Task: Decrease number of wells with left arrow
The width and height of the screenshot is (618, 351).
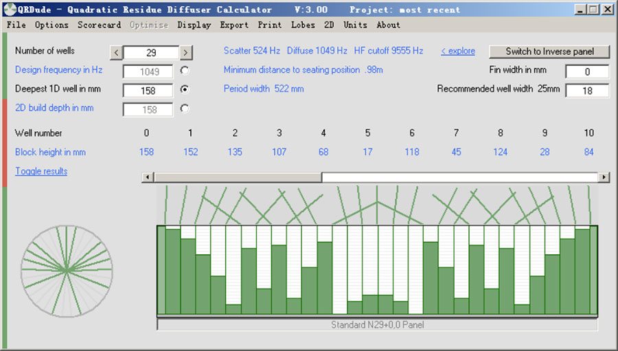Action: [116, 52]
